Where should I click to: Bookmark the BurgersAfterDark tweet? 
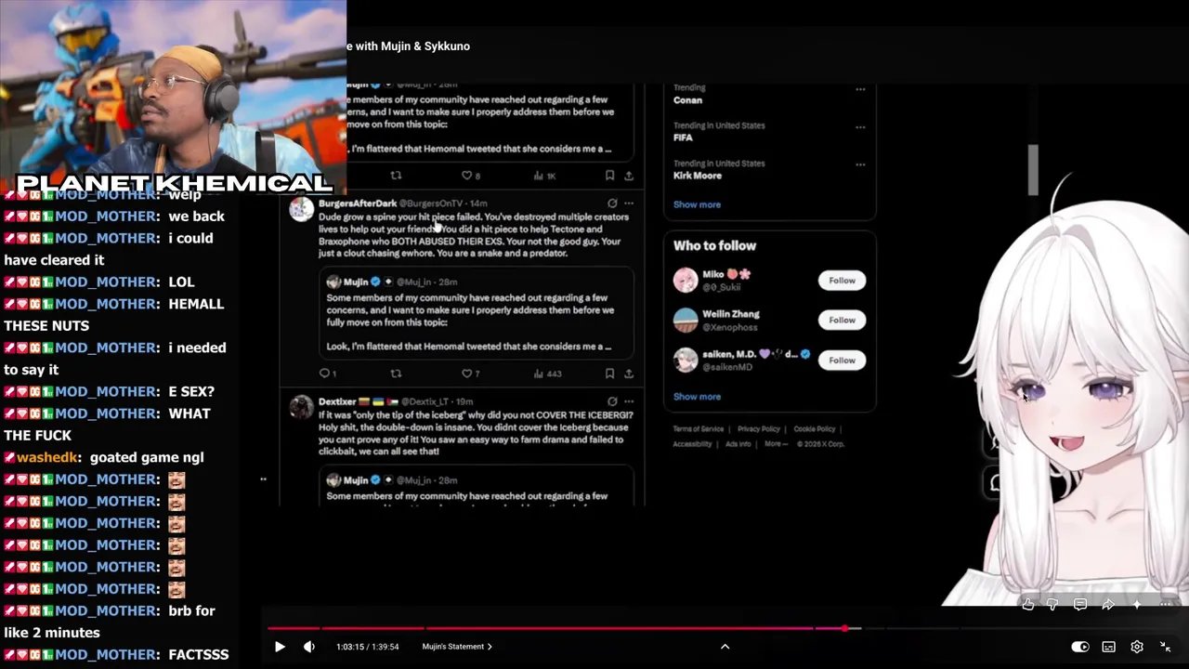click(609, 374)
